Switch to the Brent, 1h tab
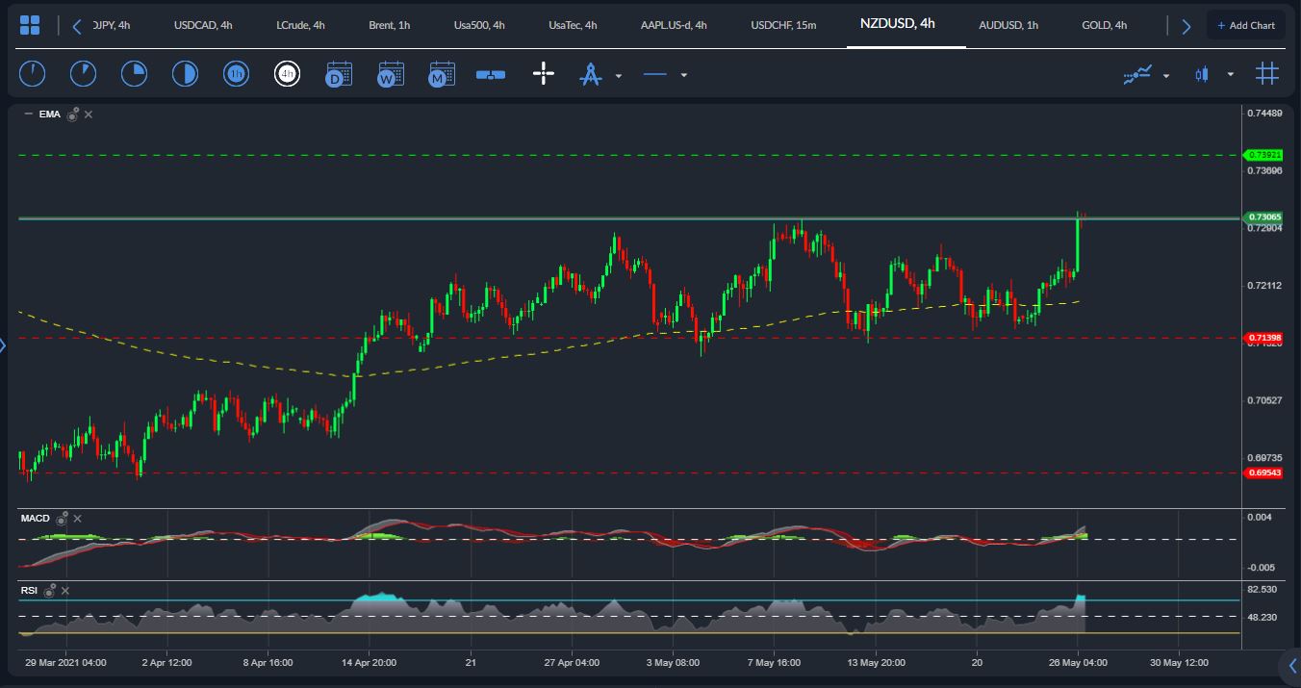 (x=390, y=25)
